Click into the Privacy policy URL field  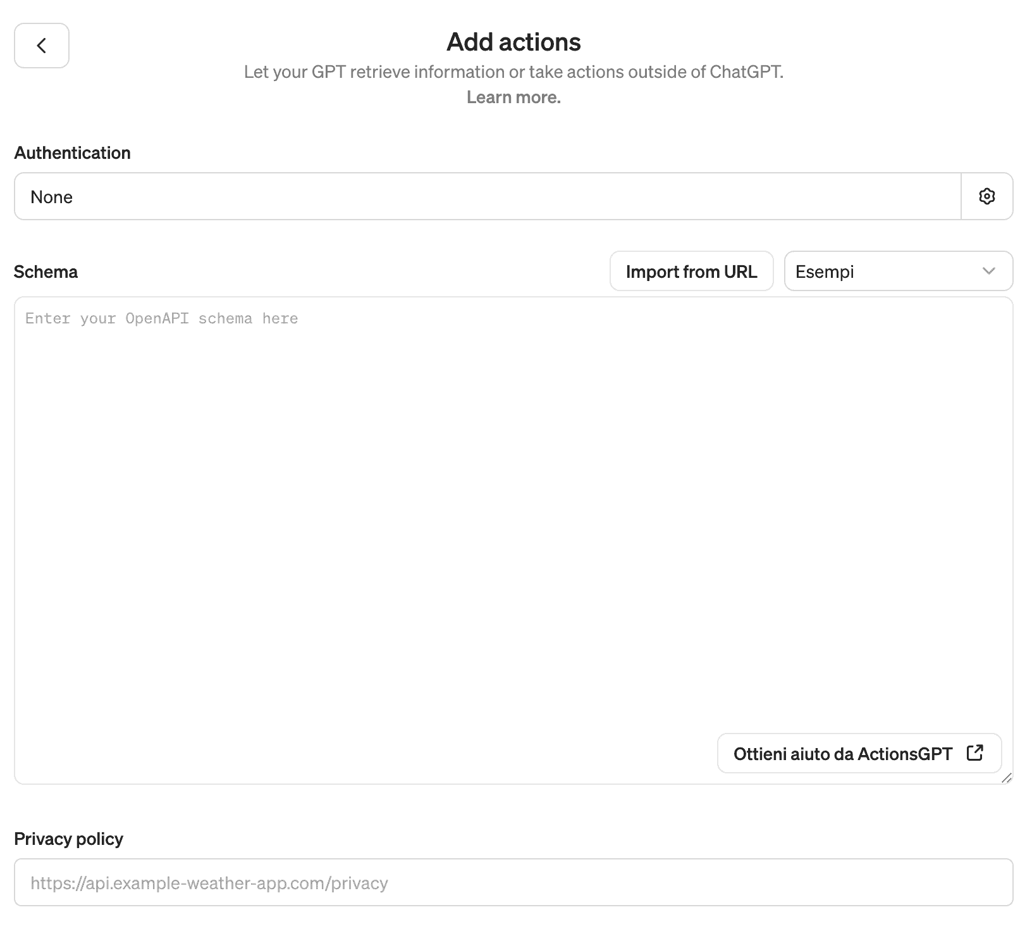(513, 882)
